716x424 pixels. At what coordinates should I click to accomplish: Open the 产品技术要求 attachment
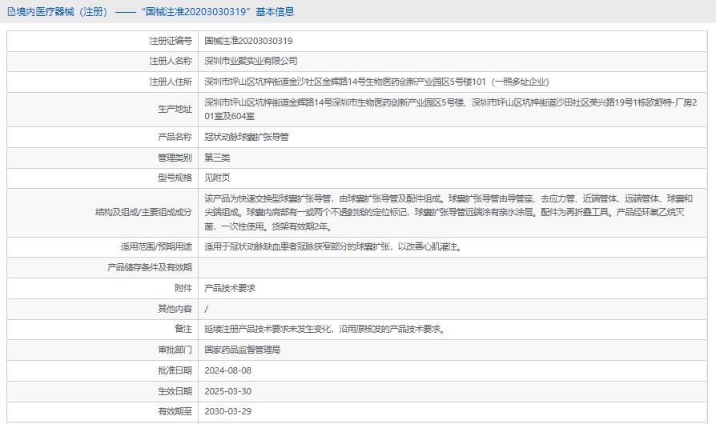click(230, 288)
